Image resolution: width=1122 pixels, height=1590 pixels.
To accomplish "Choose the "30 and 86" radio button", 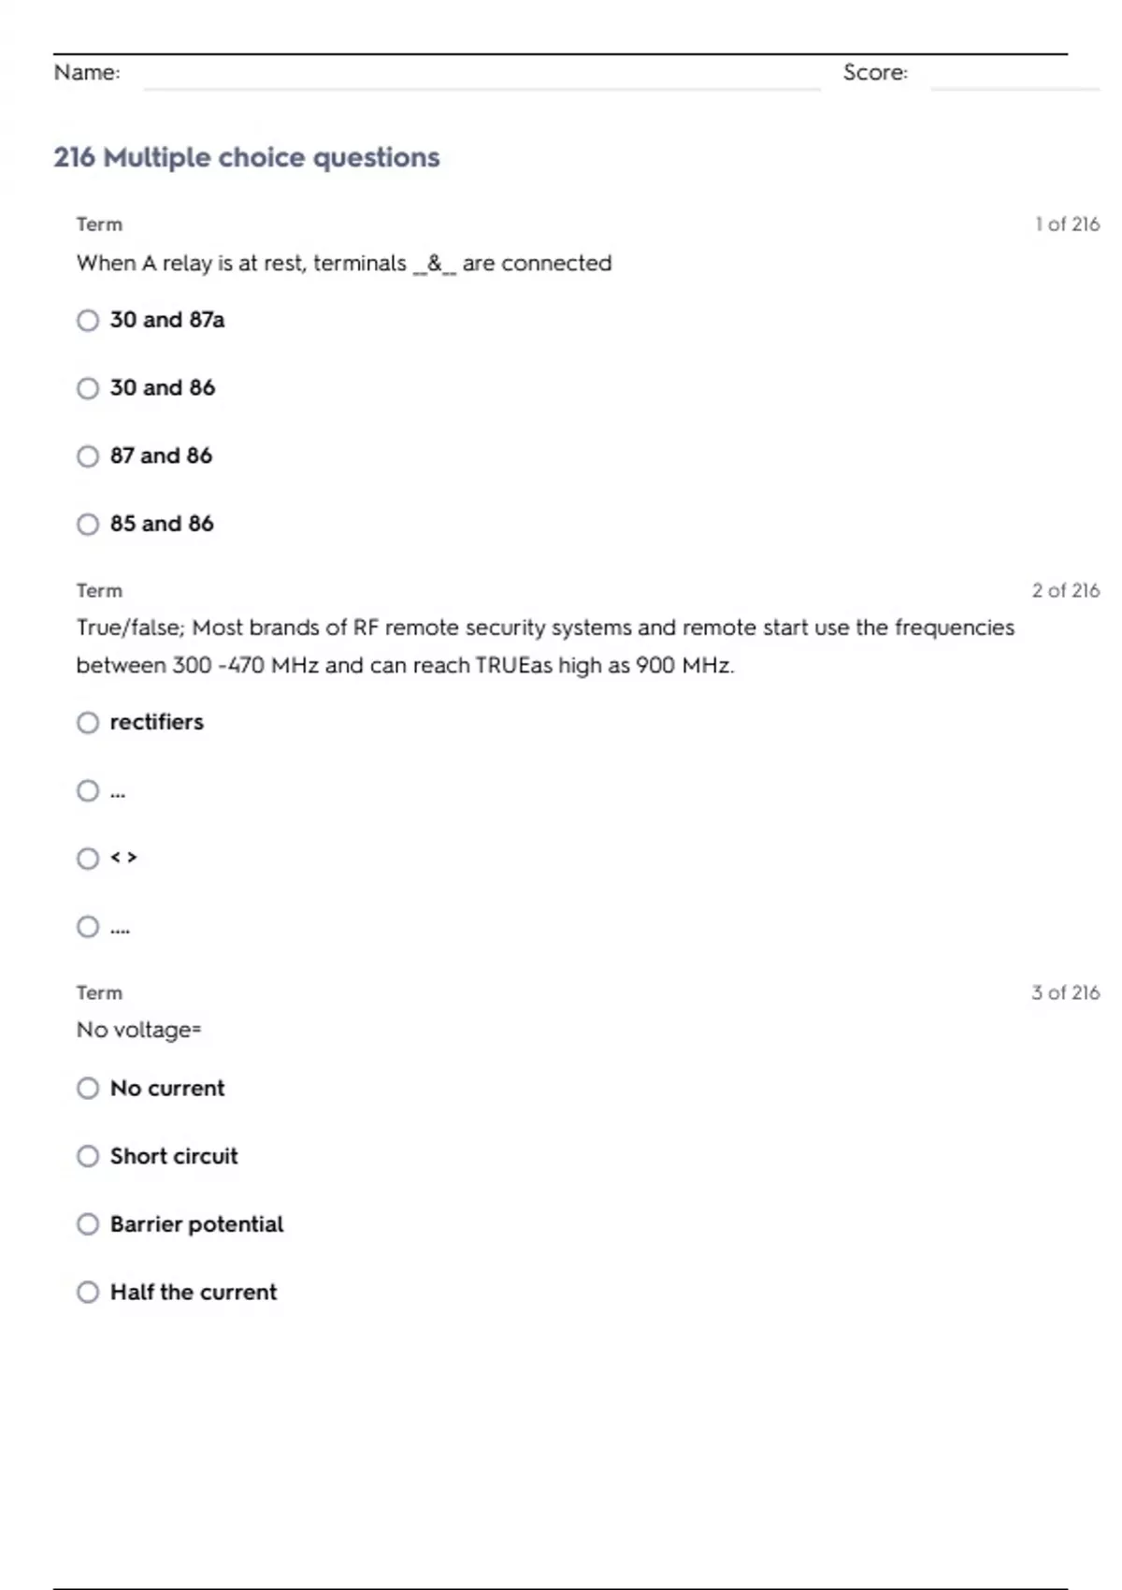I will [x=88, y=388].
